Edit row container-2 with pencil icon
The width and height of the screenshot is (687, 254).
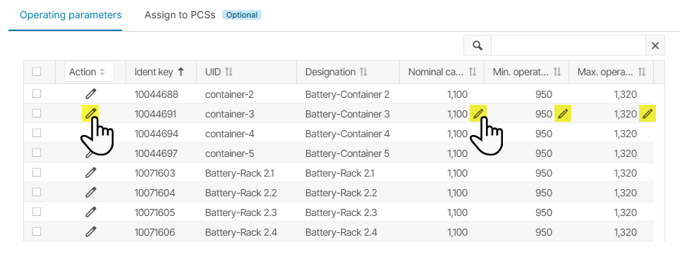91,94
